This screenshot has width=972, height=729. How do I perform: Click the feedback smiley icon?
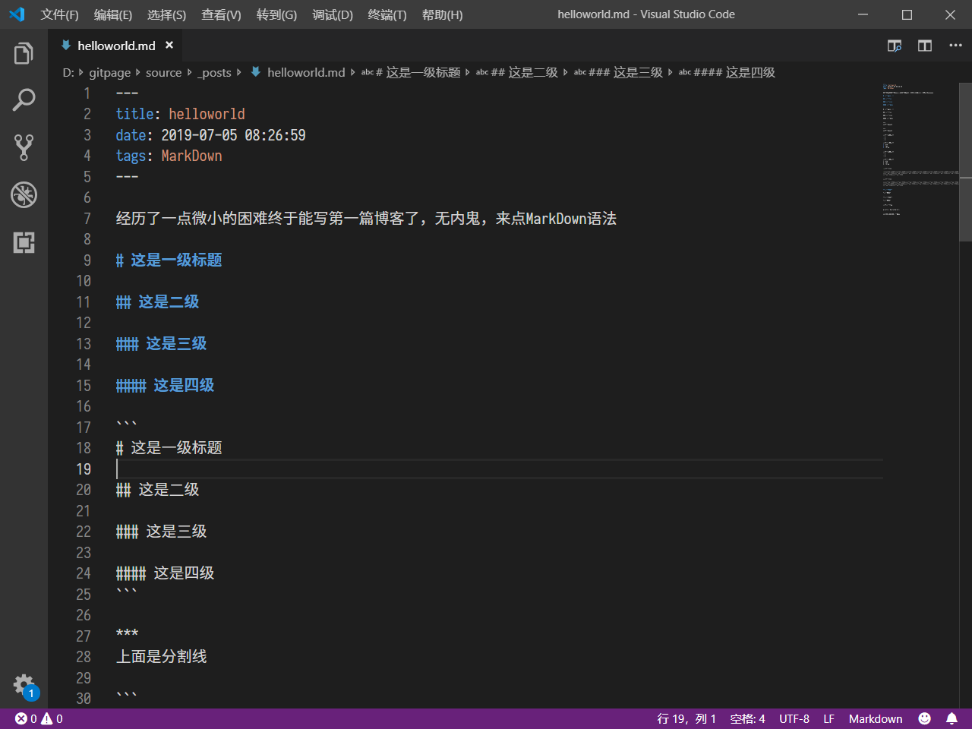point(924,718)
